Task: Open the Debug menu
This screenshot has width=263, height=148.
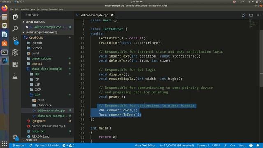Action: coord(44,9)
